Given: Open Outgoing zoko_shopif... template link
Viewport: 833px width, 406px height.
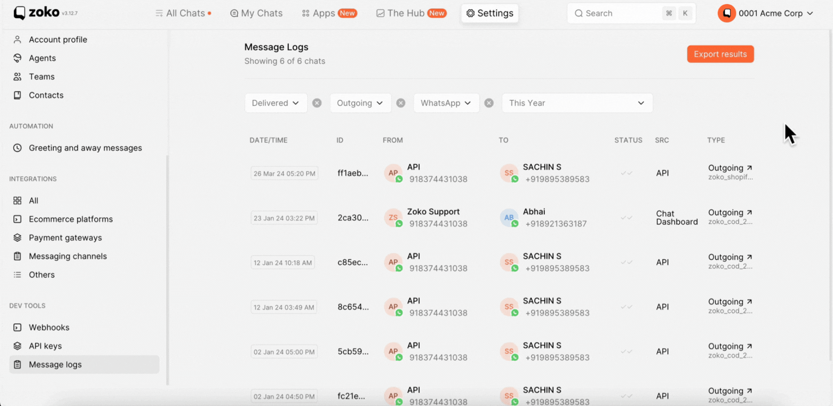Looking at the screenshot, I should tap(730, 172).
